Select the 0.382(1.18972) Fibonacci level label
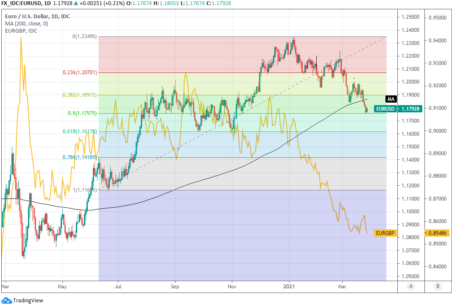 click(x=80, y=95)
